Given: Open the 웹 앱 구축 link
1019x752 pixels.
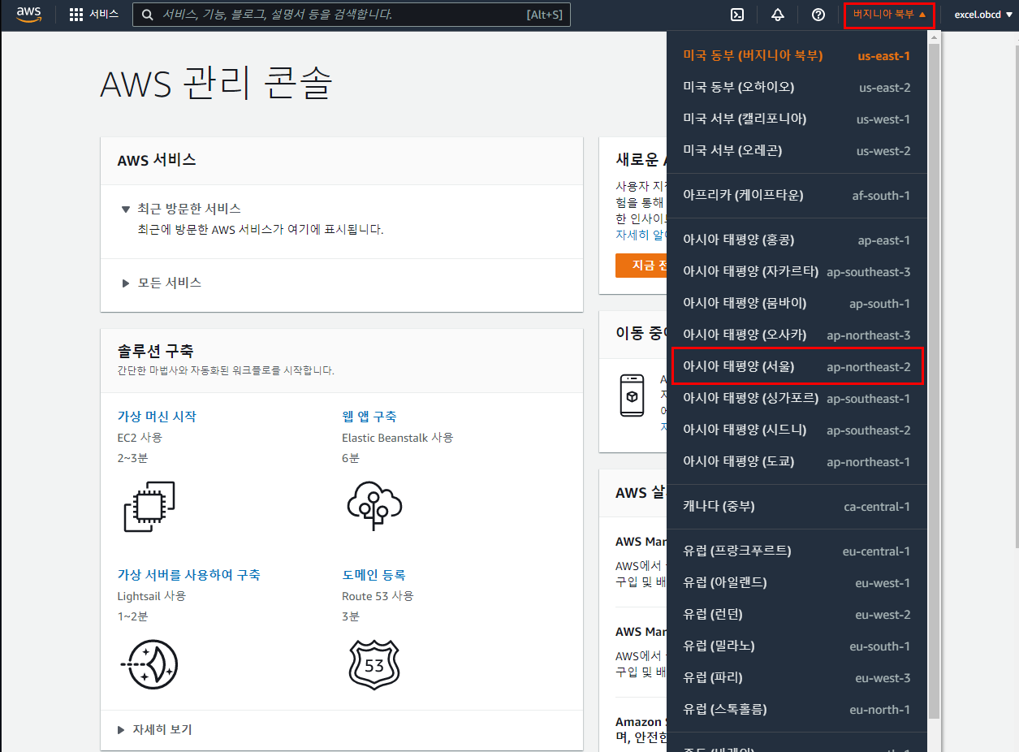Looking at the screenshot, I should tap(369, 416).
